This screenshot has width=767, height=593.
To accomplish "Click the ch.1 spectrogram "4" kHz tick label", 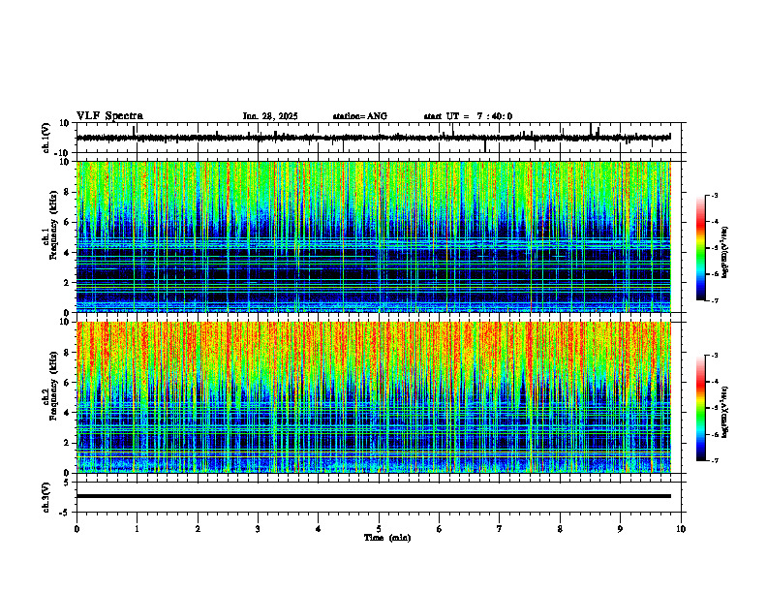I will click(68, 253).
